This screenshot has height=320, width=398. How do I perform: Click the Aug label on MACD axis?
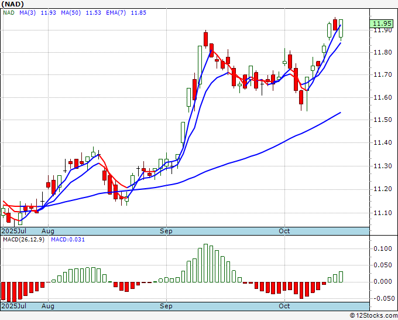pyautogui.click(x=48, y=306)
